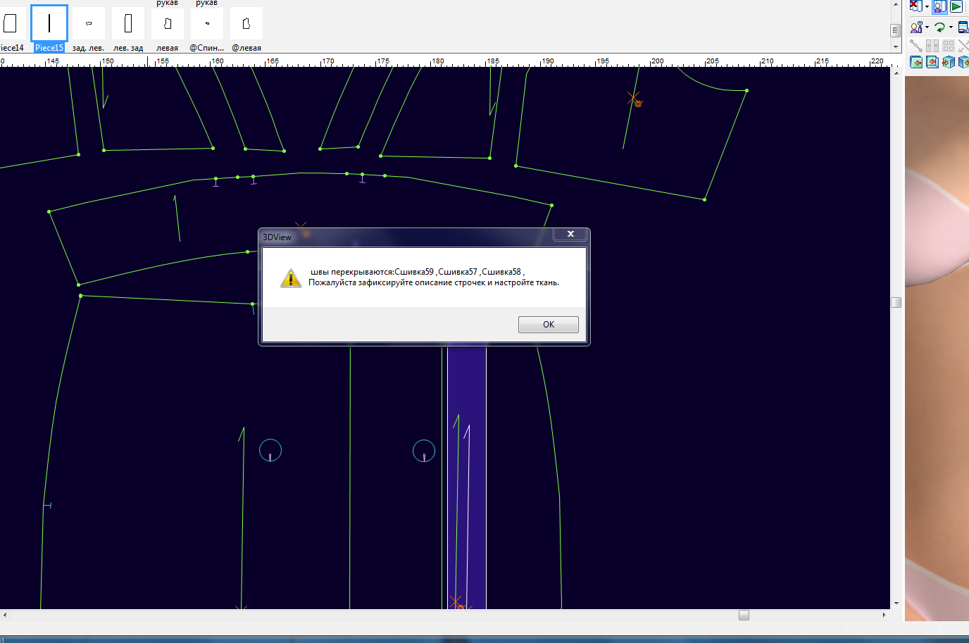Viewport: 969px width, 643px height.
Task: Click the clear cloth icon with red X
Action: (x=915, y=6)
